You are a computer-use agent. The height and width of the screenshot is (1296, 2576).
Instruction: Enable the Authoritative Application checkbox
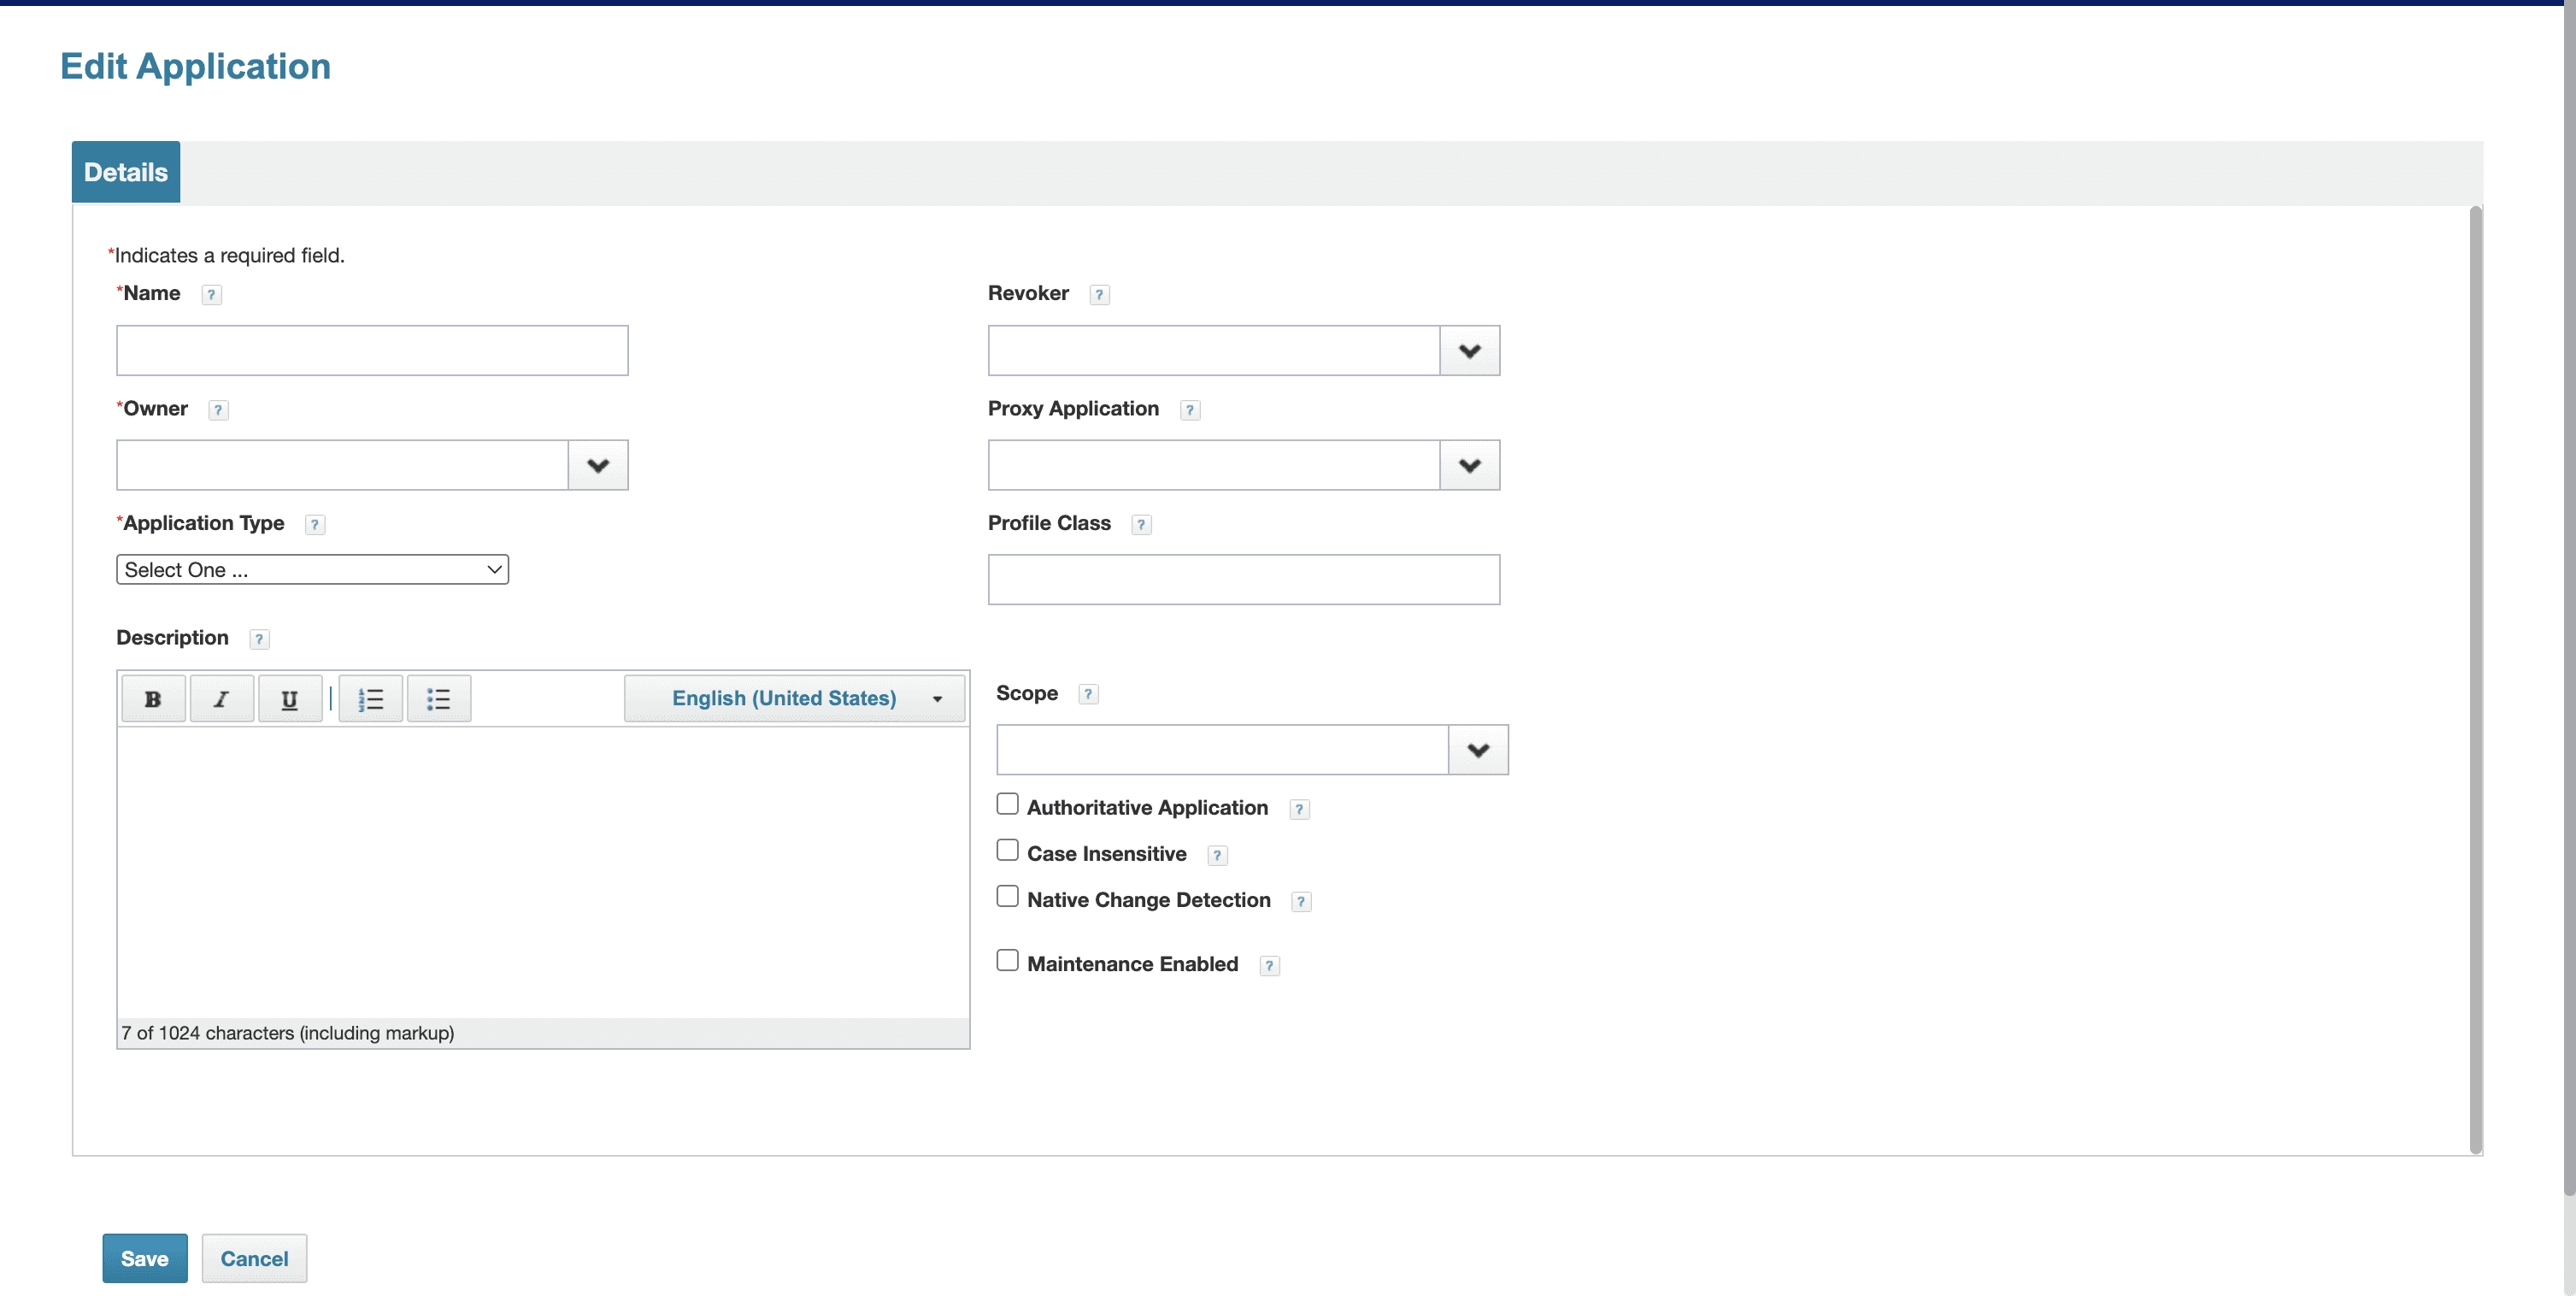pos(1007,804)
